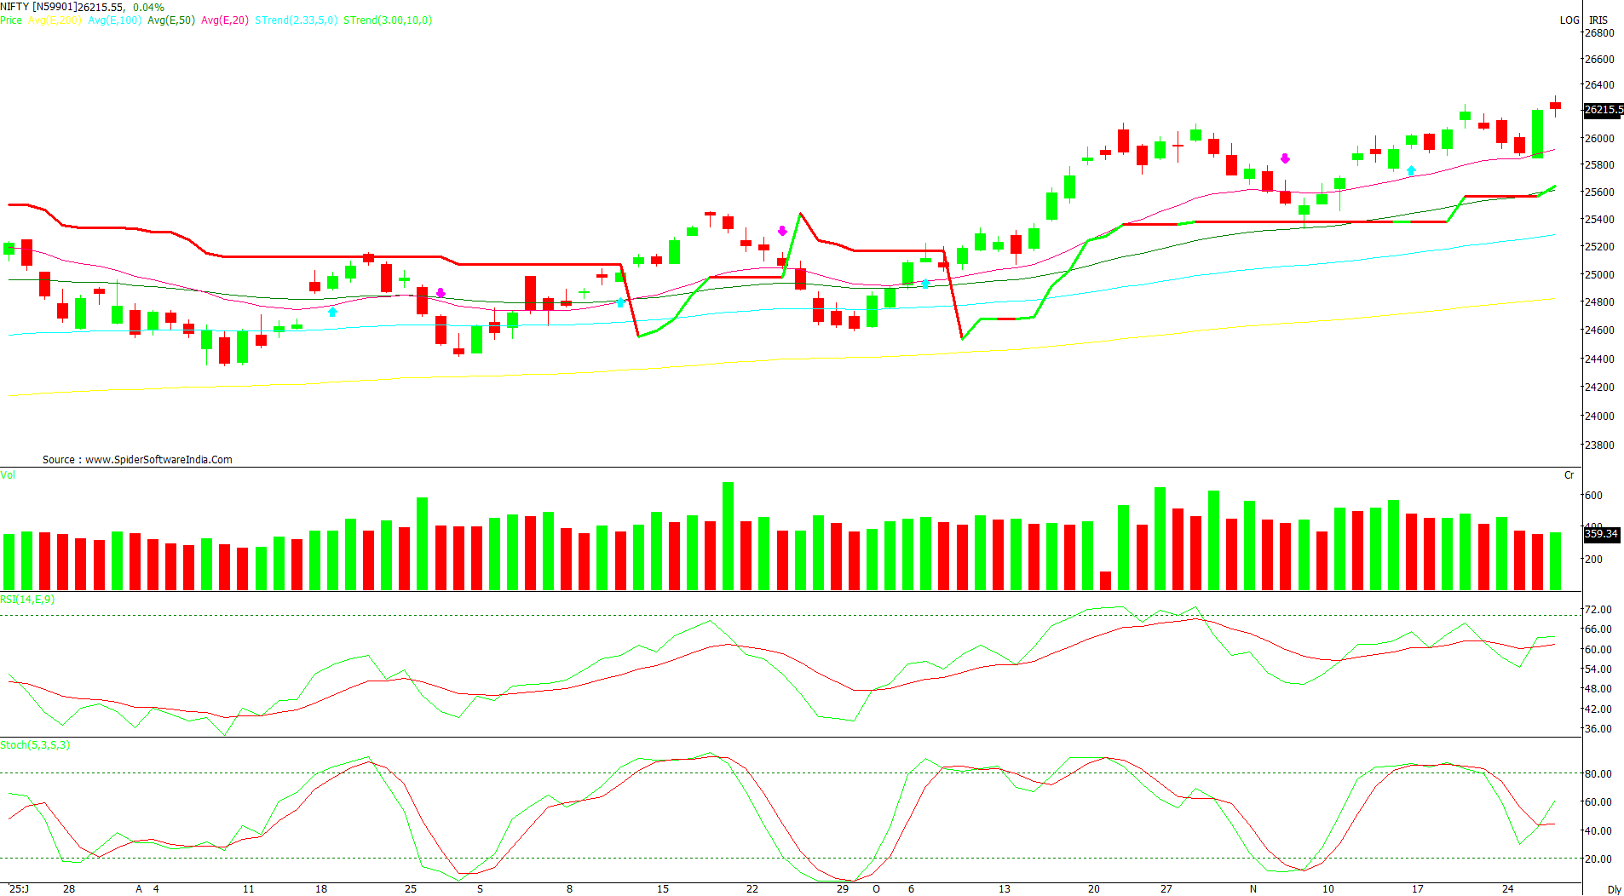Image resolution: width=1624 pixels, height=896 pixels.
Task: Toggle the LOG price scale
Action: 1569,20
